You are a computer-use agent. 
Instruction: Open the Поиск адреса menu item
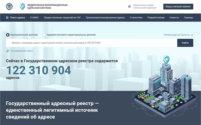pos(17,18)
